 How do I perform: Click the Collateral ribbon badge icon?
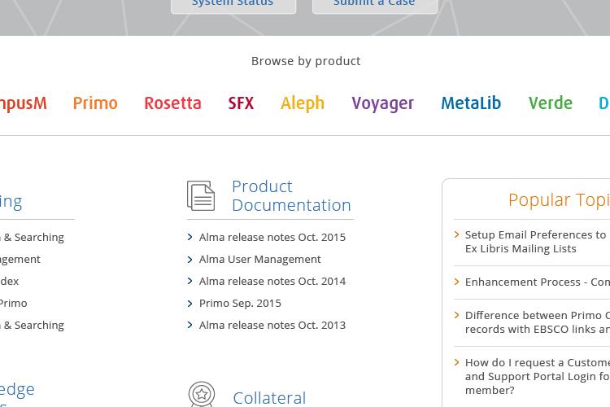coord(202,395)
